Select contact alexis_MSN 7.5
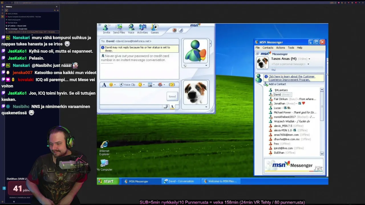 coord(286,126)
